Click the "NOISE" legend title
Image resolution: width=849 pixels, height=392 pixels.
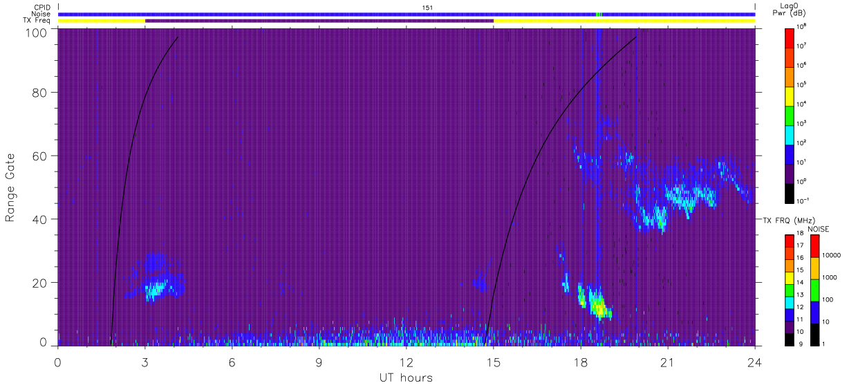(x=819, y=228)
